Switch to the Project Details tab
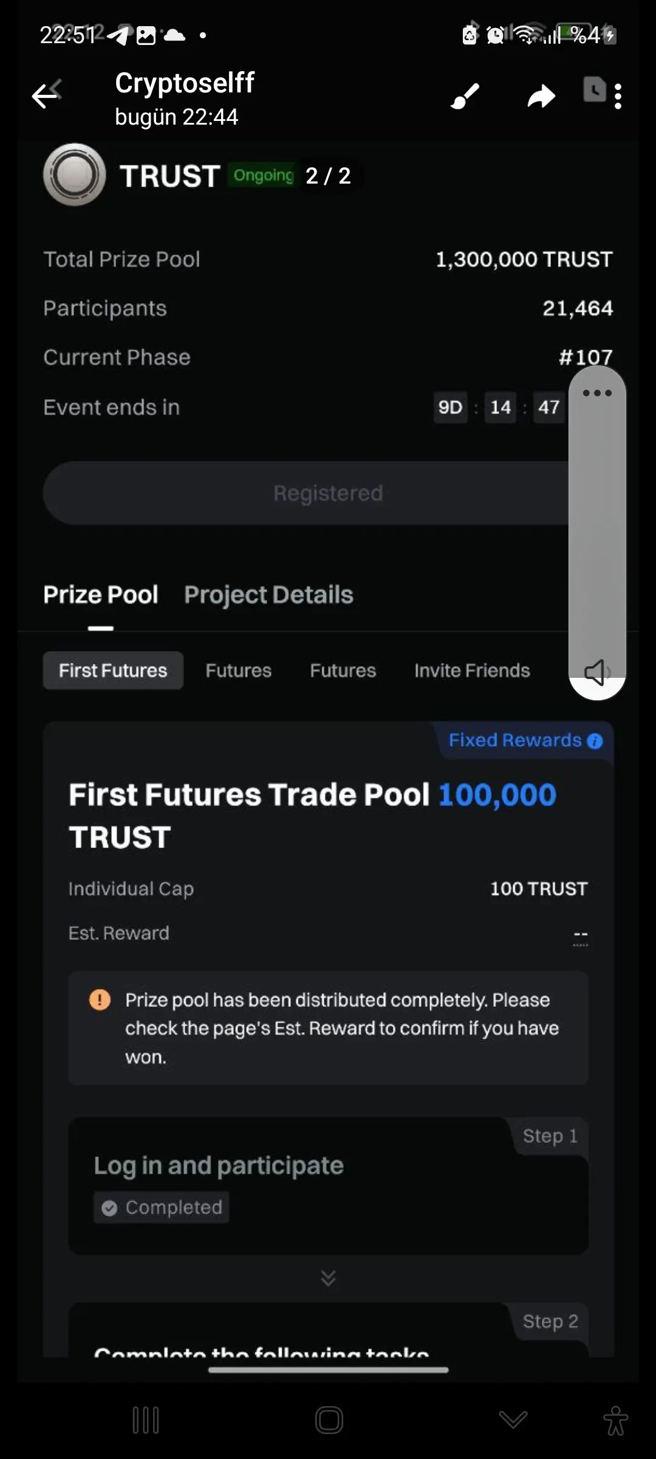Image resolution: width=656 pixels, height=1459 pixels. point(268,595)
